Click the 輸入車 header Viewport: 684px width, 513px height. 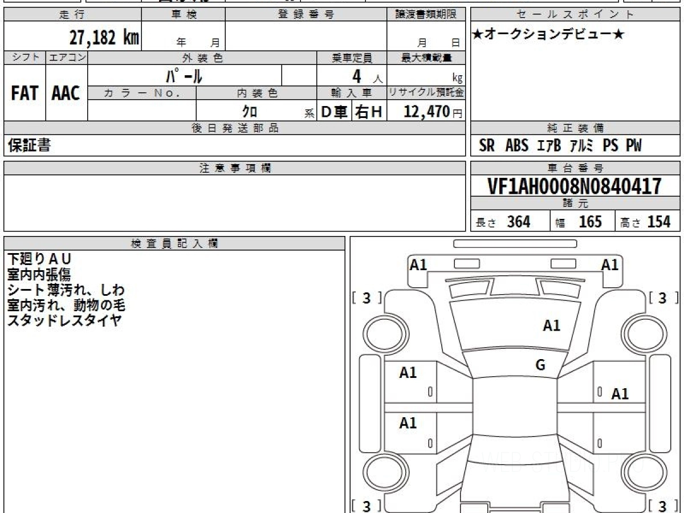click(352, 93)
